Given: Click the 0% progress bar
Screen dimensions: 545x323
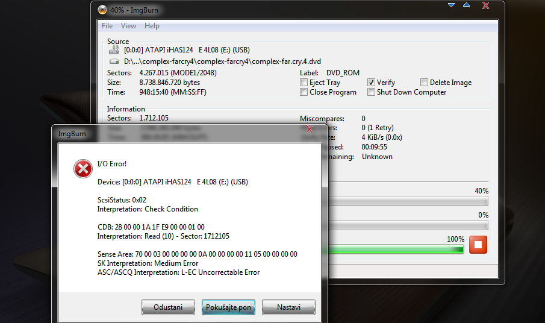Looking at the screenshot, I should 408,225.
